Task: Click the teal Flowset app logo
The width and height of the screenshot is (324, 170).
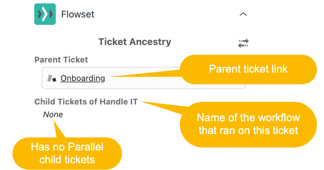Action: click(45, 14)
